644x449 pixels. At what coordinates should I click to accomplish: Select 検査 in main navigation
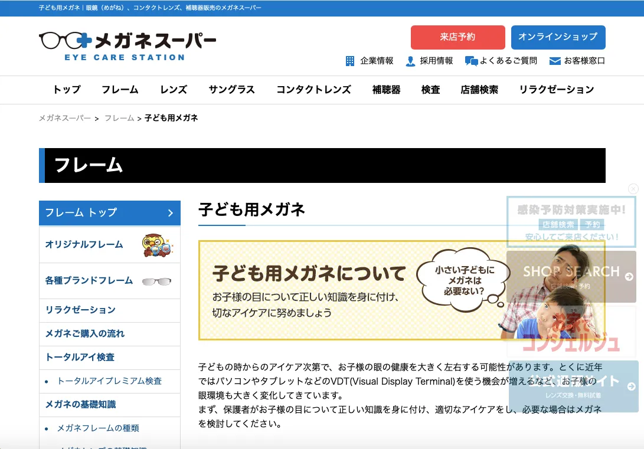coord(430,90)
